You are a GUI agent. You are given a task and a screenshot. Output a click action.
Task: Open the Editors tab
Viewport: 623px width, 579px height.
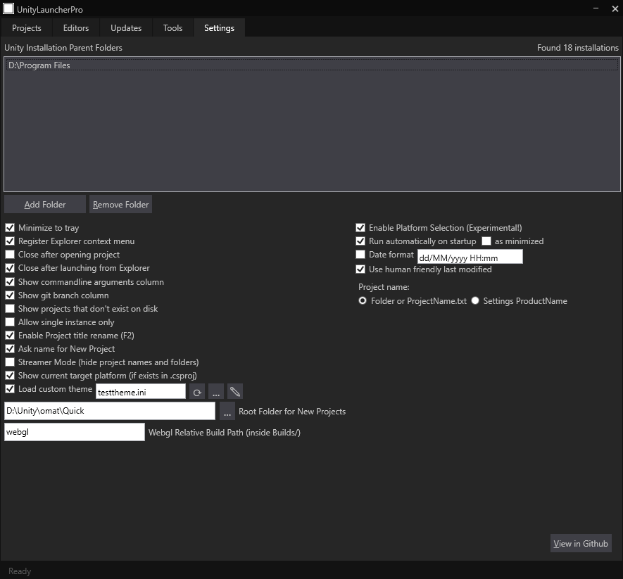(76, 28)
